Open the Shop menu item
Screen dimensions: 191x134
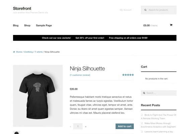(x=27, y=25)
